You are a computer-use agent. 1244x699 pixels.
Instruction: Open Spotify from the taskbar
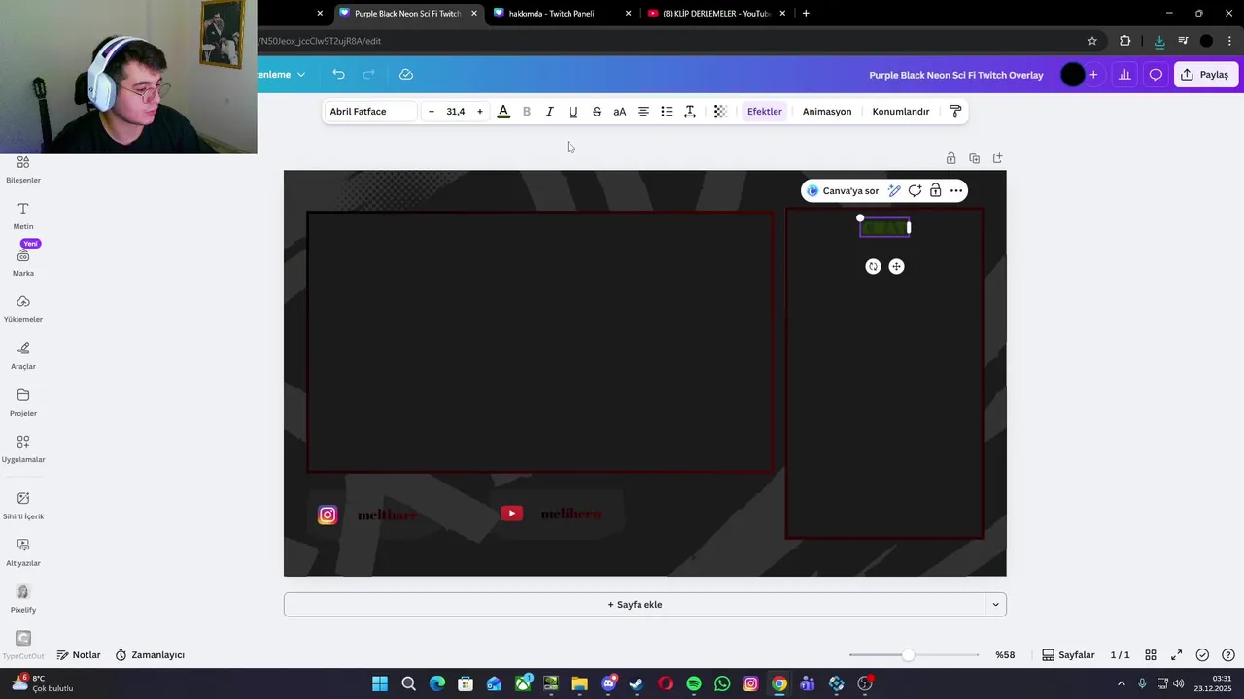click(x=694, y=684)
